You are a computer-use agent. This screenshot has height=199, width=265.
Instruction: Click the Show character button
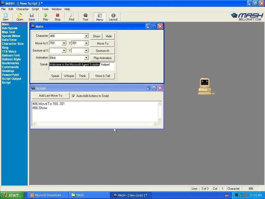click(x=96, y=36)
